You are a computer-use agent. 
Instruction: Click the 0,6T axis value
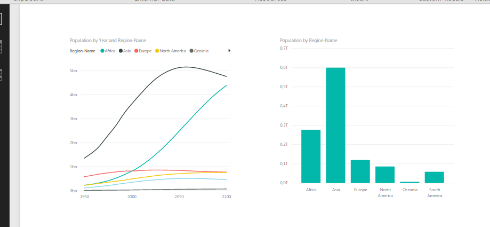tap(284, 68)
